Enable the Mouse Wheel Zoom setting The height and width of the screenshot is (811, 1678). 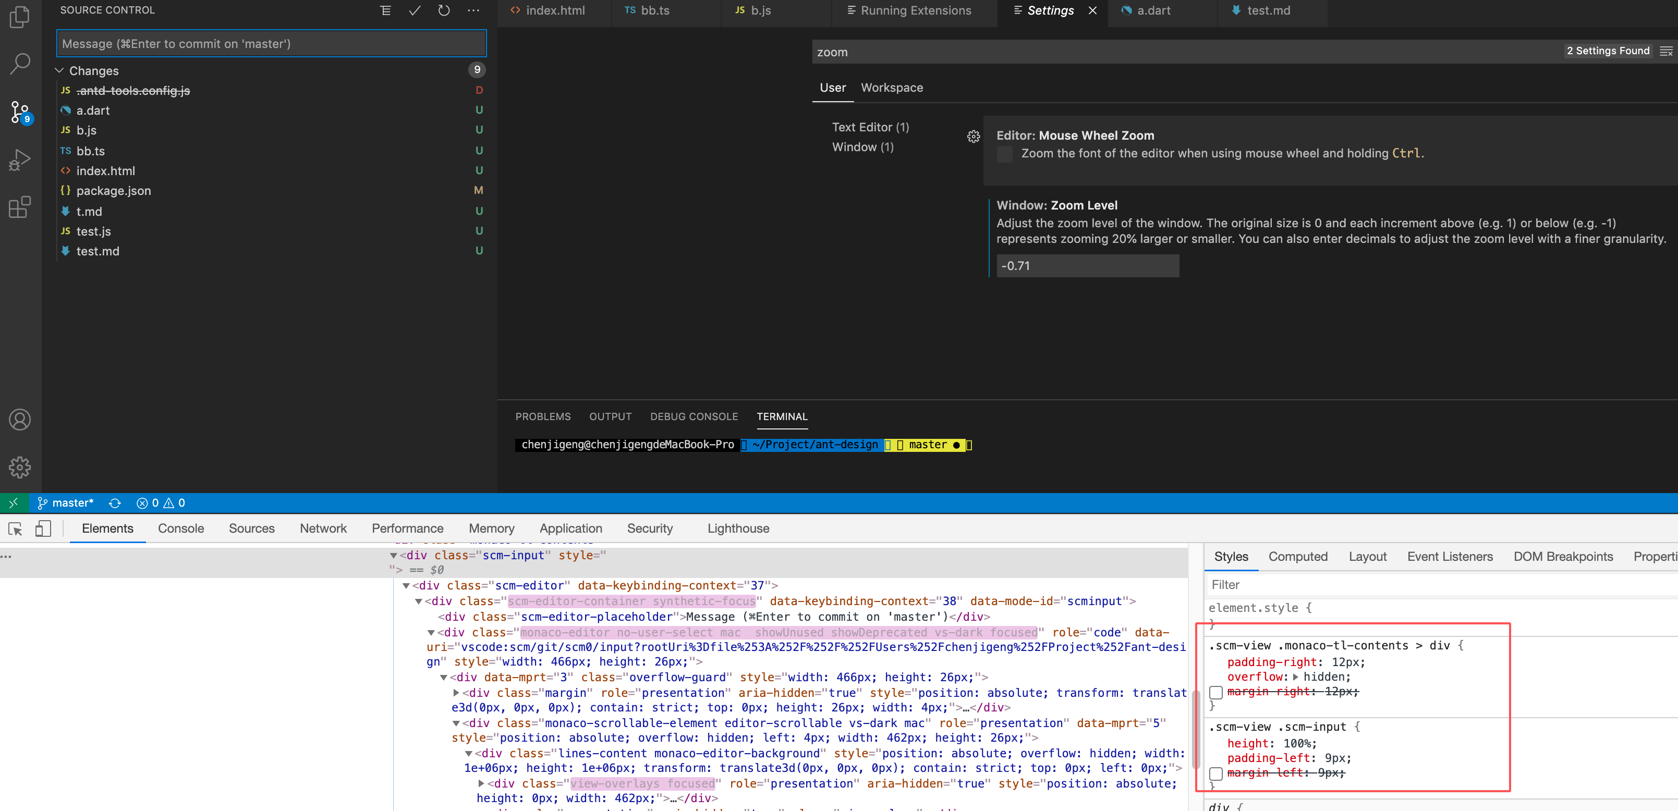coord(1004,154)
